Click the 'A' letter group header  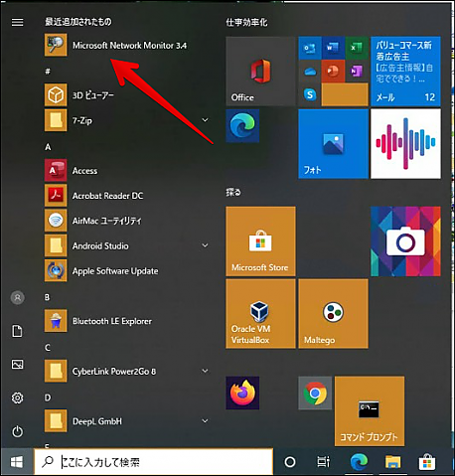click(48, 147)
